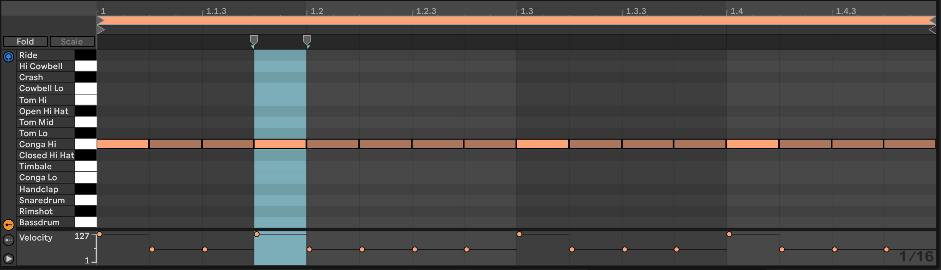Toggle the Fold button
The image size is (941, 270).
coord(25,42)
